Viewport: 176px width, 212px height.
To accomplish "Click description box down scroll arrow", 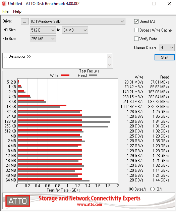I will (x=110, y=65).
